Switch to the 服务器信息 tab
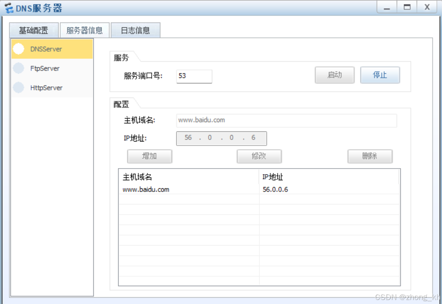Screen dimensions: 442x304 click(85, 30)
